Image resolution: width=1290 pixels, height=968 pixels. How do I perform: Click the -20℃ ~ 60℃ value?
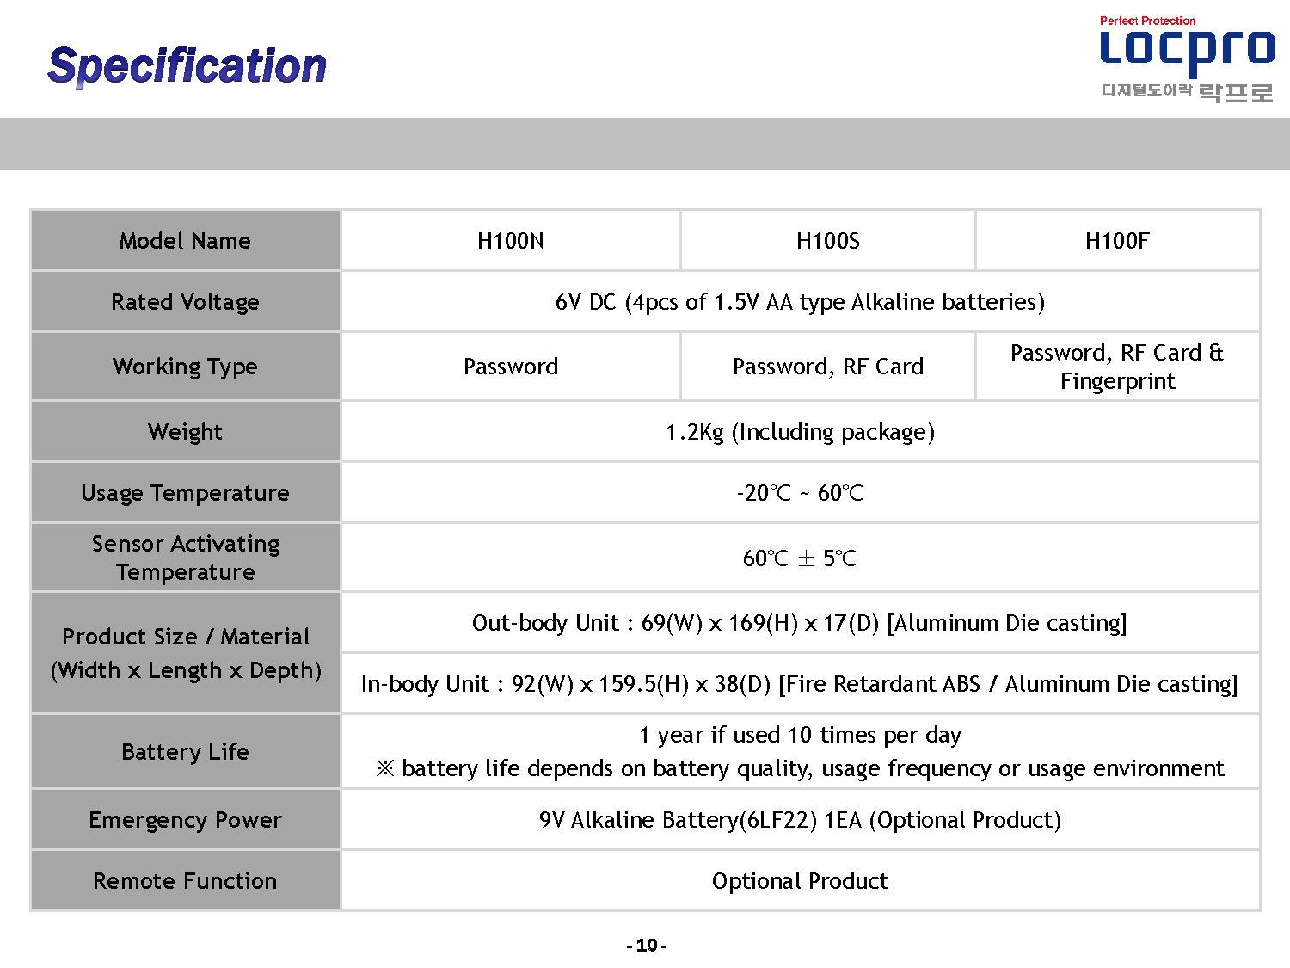[800, 493]
